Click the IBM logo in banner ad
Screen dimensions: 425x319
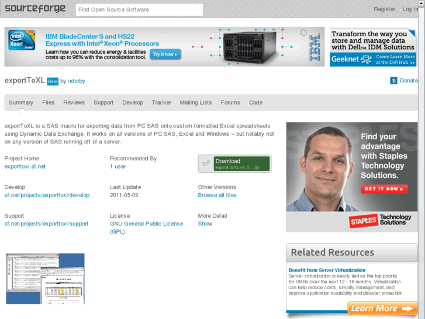(315, 47)
